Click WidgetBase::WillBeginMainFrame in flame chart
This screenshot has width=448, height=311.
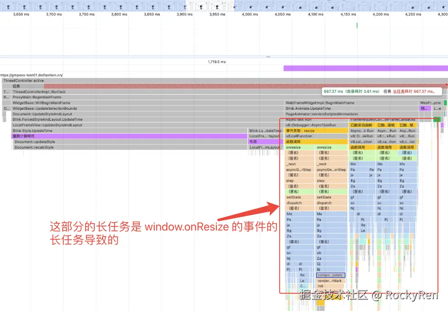[147, 103]
